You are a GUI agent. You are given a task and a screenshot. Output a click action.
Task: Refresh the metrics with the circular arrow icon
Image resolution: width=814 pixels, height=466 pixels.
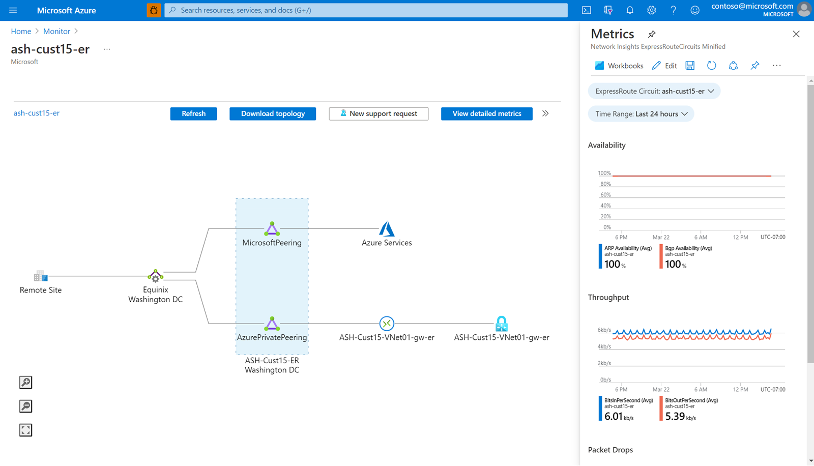click(712, 66)
